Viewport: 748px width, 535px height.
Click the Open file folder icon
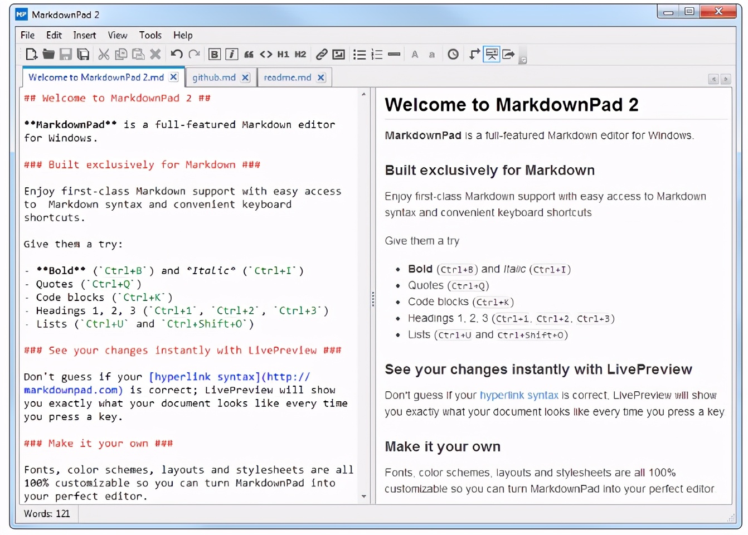point(48,54)
